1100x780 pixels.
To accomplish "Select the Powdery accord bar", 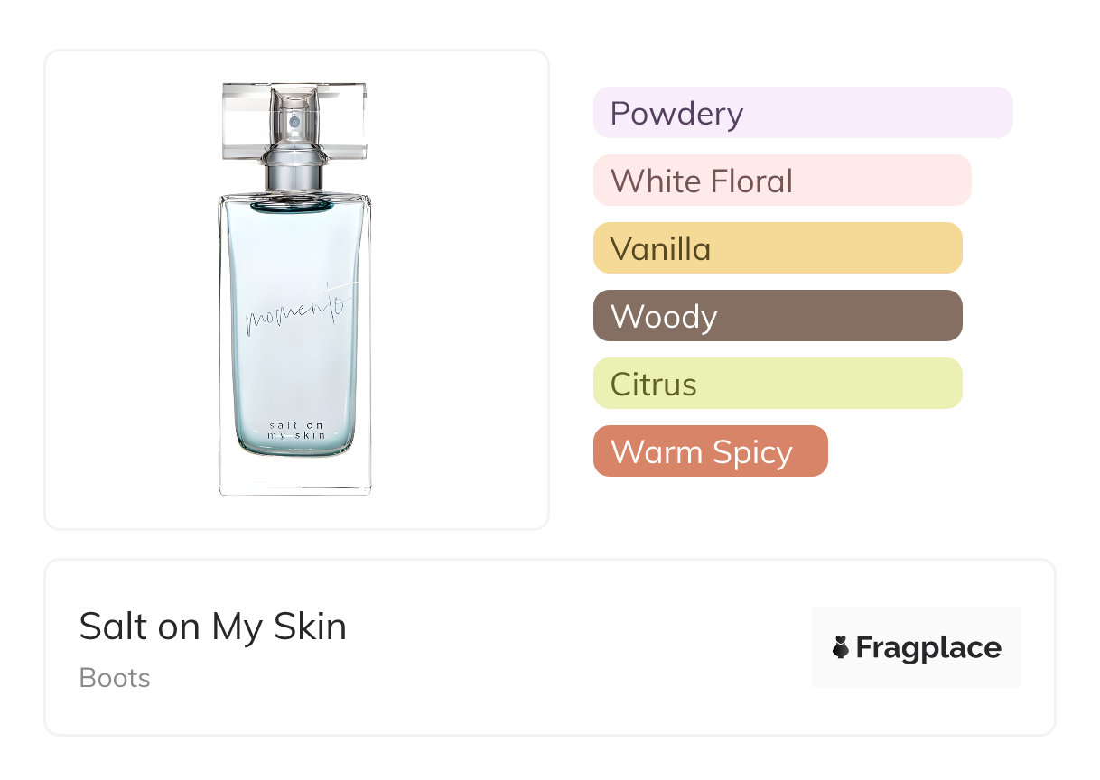I will click(x=802, y=113).
